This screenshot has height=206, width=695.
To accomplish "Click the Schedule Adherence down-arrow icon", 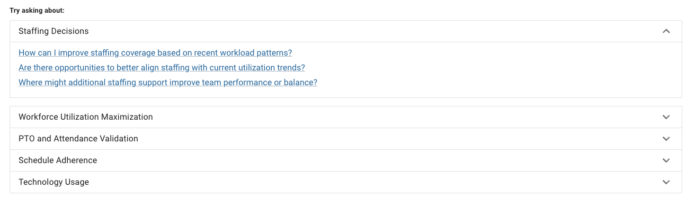I will click(x=666, y=160).
